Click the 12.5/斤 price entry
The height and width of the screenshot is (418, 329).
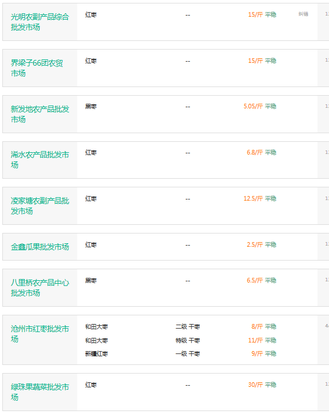coord(253,198)
